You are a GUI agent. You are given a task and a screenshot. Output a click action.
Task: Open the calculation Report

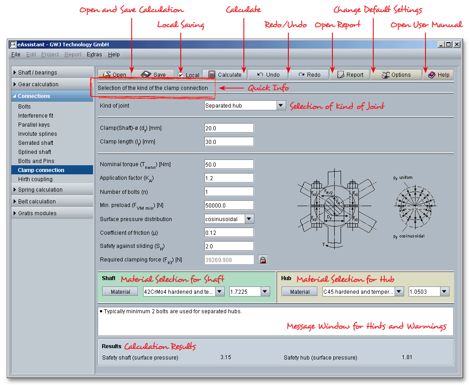point(350,75)
